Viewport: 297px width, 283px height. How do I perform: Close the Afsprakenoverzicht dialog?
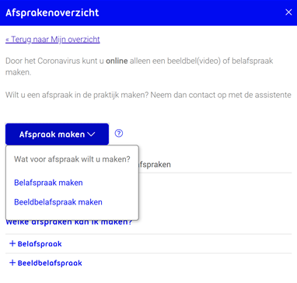tap(288, 12)
